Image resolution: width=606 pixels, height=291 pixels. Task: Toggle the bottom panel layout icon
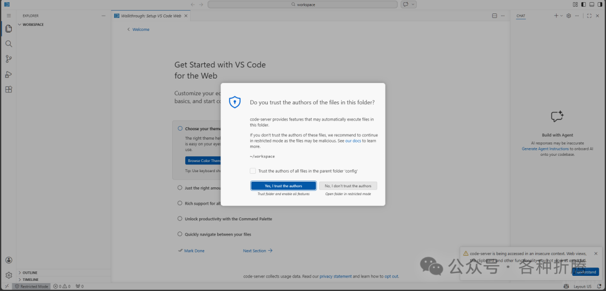(592, 4)
